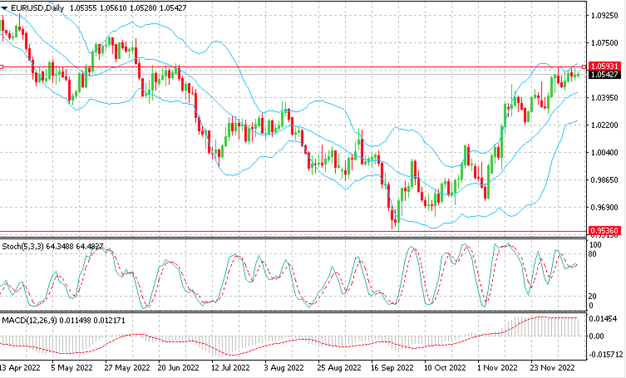Click the 1.00400 price axis label
The height and width of the screenshot is (378, 626).
point(604,152)
